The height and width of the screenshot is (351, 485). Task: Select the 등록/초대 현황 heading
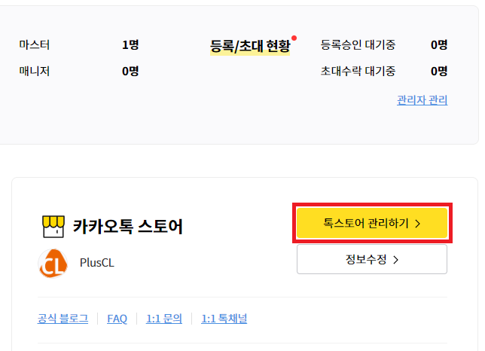pyautogui.click(x=250, y=47)
